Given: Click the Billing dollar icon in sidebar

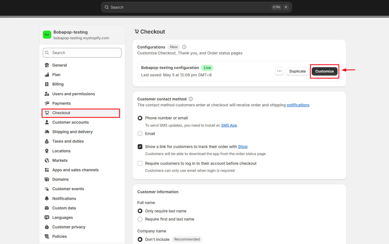Looking at the screenshot, I should pos(47,84).
